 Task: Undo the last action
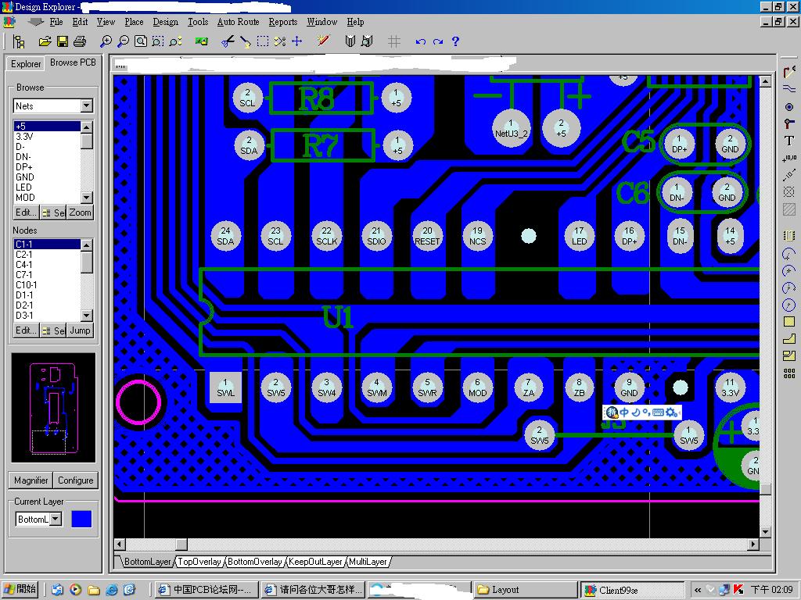[420, 41]
